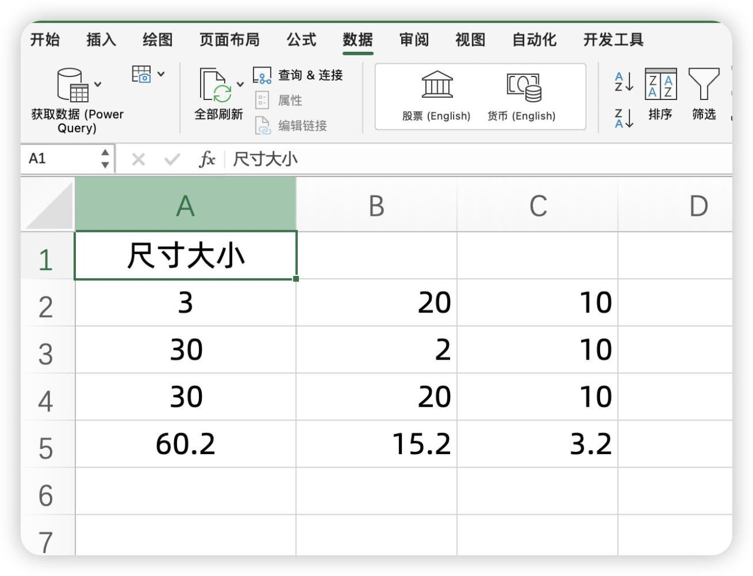Click the 属性 button
The width and height of the screenshot is (753, 576).
click(x=278, y=100)
